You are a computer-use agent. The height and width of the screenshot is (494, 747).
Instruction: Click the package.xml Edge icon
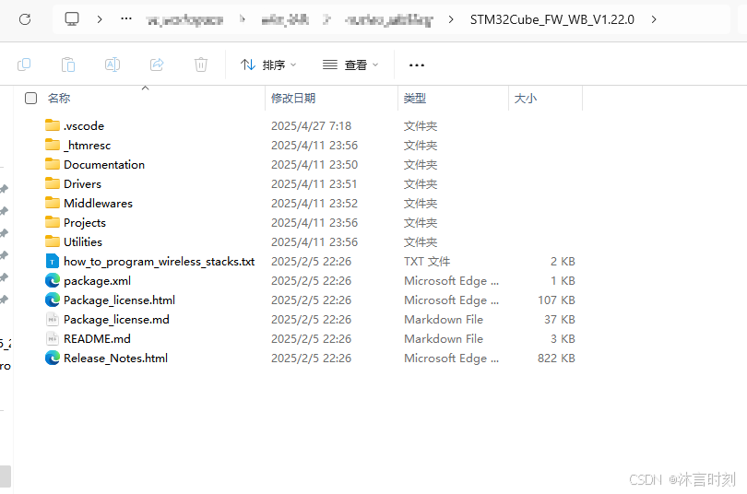53,280
